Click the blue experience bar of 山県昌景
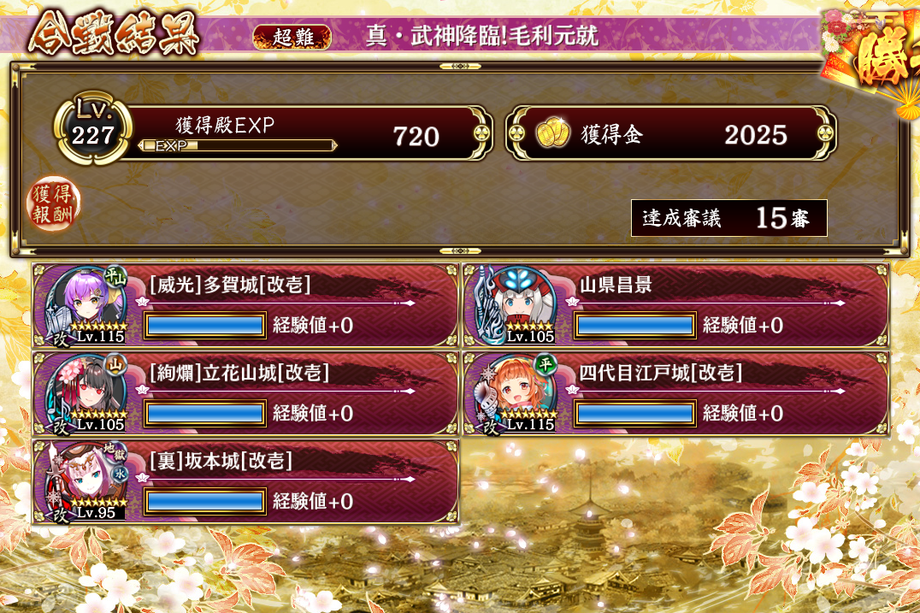The height and width of the screenshot is (613, 920). click(x=634, y=326)
